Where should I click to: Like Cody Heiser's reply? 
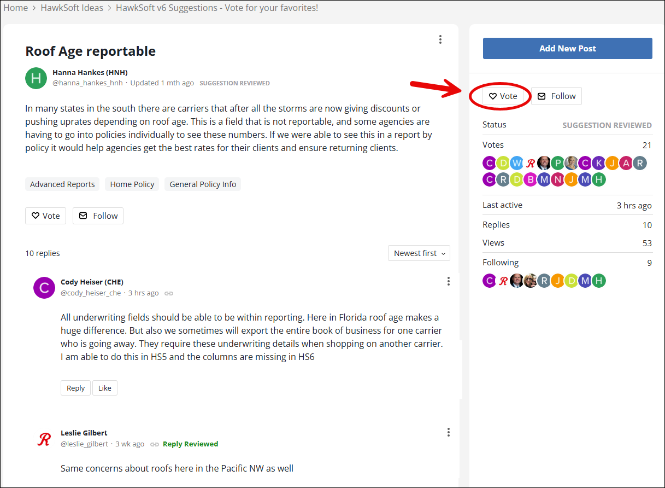pyautogui.click(x=104, y=387)
